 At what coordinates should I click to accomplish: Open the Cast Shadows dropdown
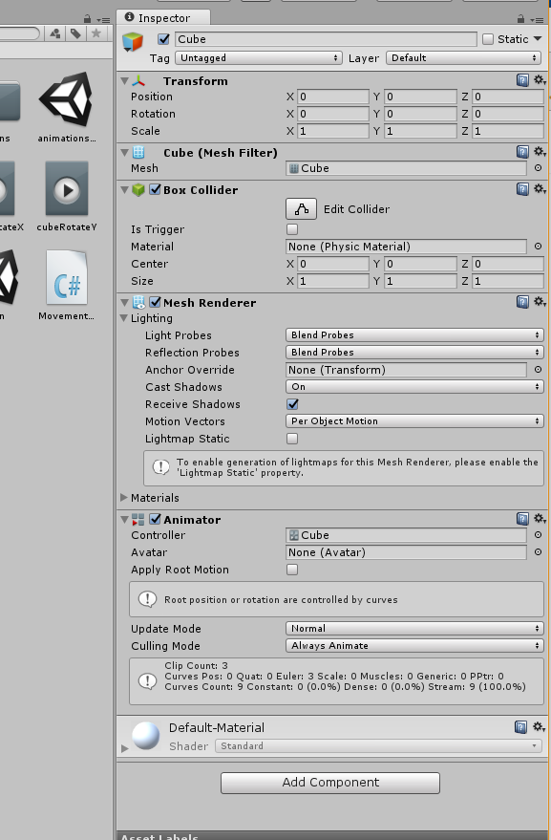(x=414, y=386)
